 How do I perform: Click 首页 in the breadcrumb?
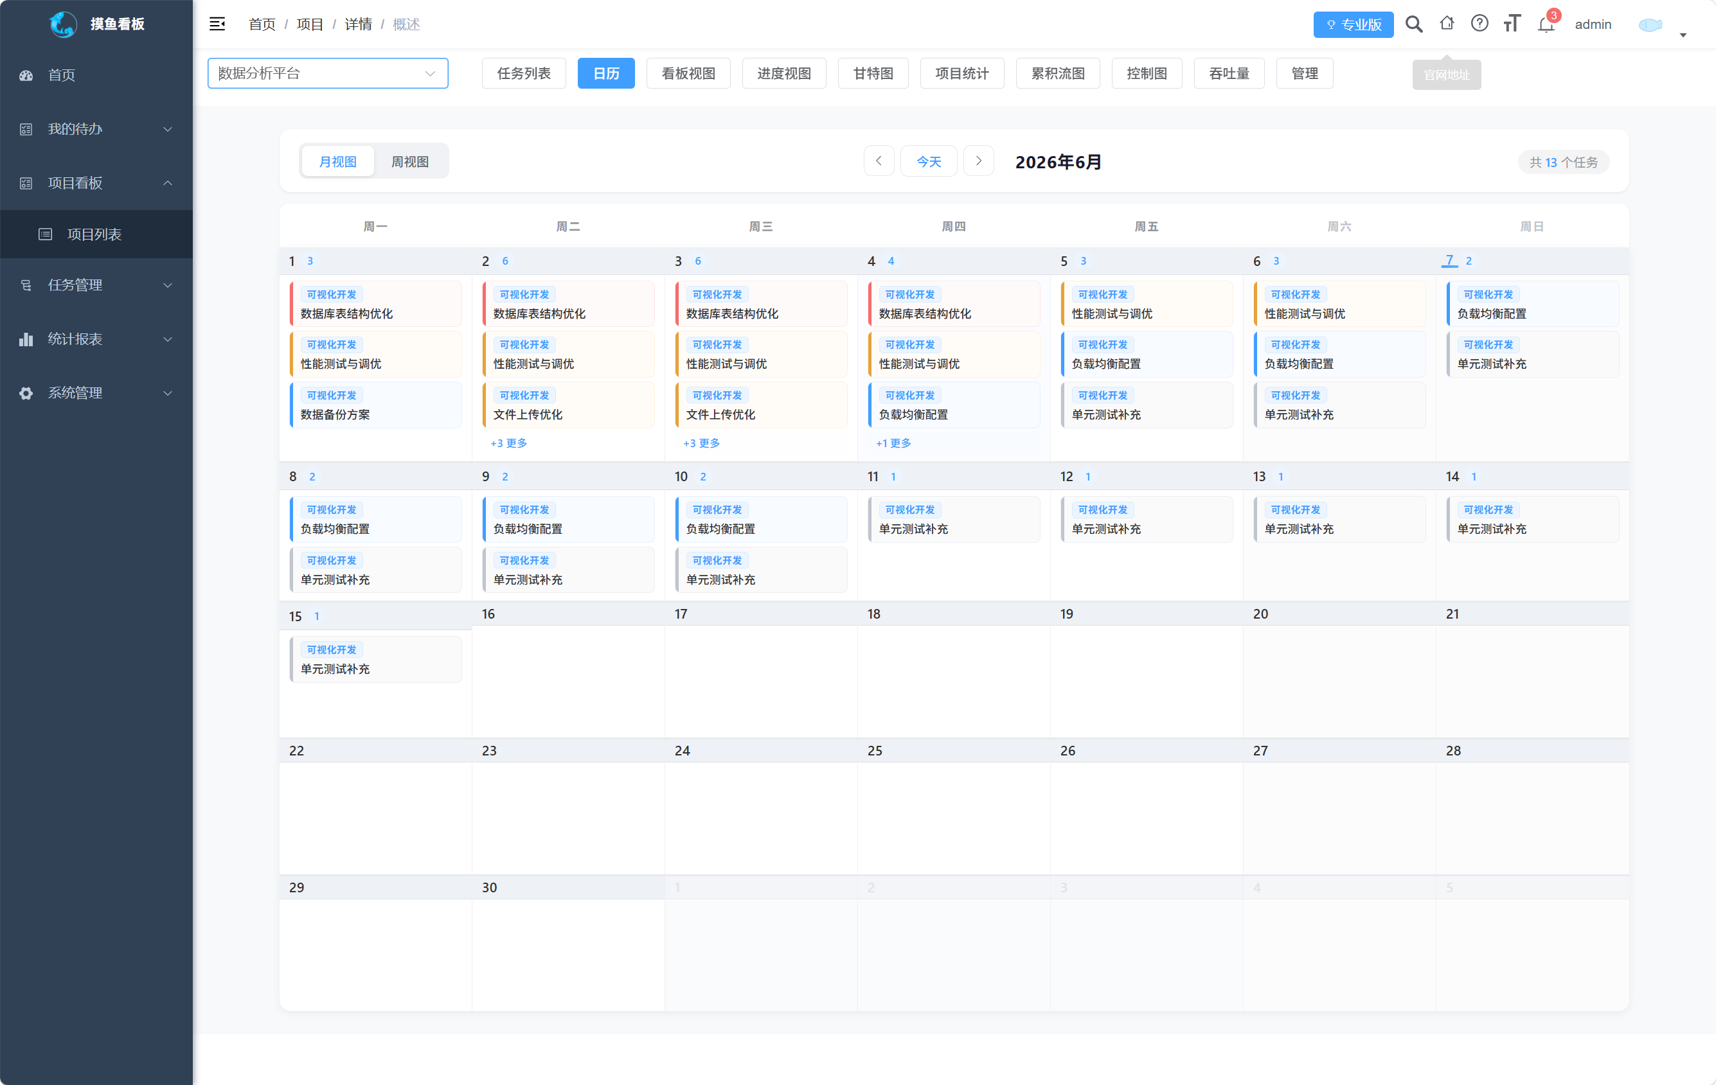(262, 24)
